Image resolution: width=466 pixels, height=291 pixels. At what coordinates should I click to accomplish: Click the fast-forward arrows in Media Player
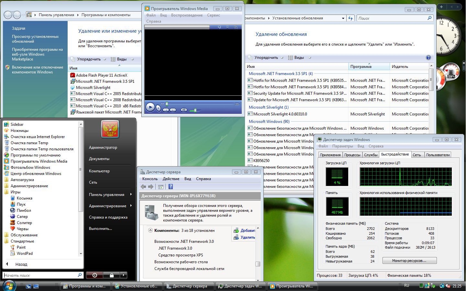point(237,104)
